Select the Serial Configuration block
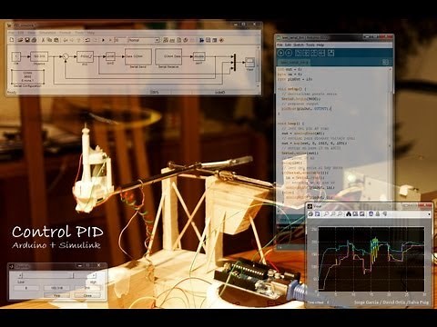 tap(27, 77)
